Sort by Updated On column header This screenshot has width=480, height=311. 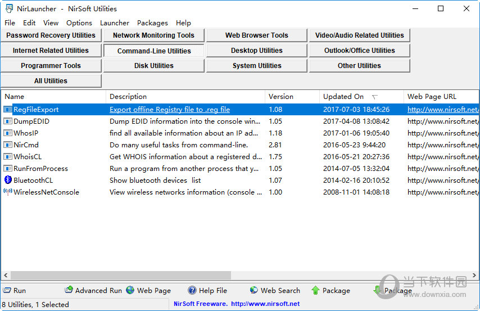(362, 97)
